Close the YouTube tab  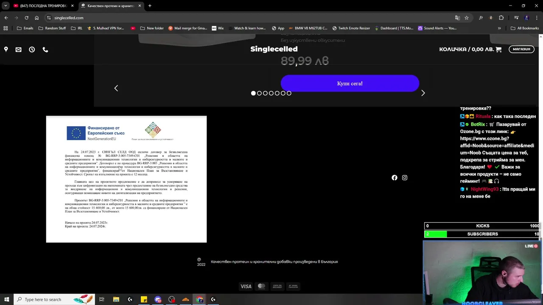click(73, 6)
